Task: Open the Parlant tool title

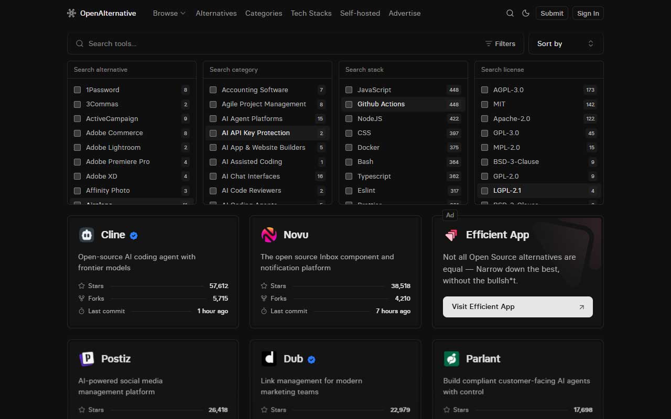Action: [x=483, y=359]
